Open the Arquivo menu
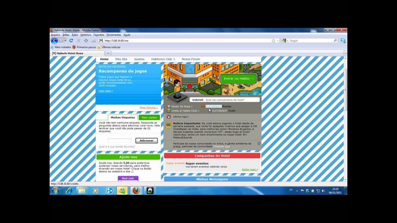This screenshot has width=397, height=223. click(x=56, y=35)
